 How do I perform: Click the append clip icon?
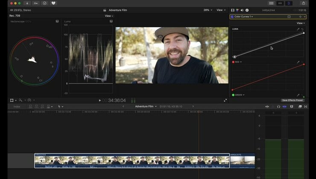click(42, 107)
